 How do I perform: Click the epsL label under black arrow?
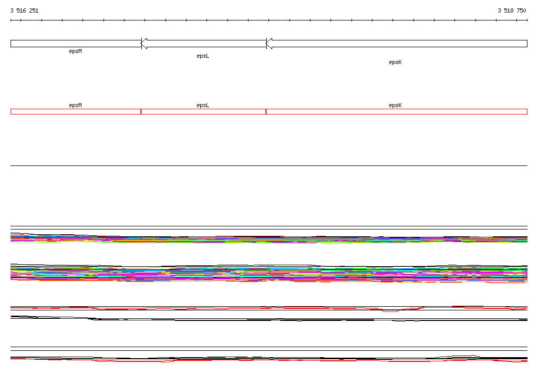pos(203,56)
